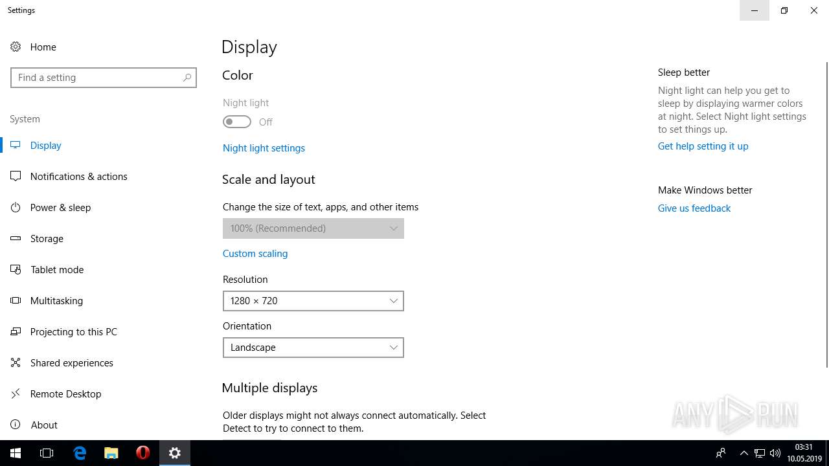This screenshot has width=829, height=466.
Task: Focus the Find a setting search box
Action: [x=104, y=78]
